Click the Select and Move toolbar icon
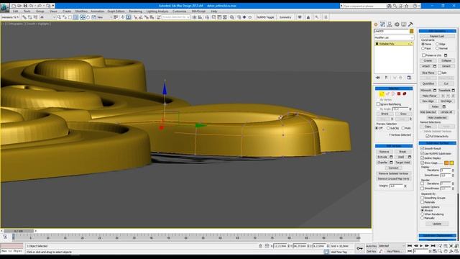460x259 pixels. (x=83, y=17)
